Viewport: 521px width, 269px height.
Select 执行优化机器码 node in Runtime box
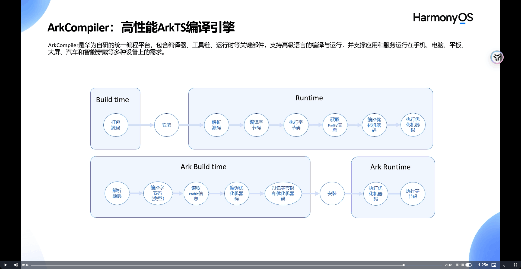click(413, 125)
